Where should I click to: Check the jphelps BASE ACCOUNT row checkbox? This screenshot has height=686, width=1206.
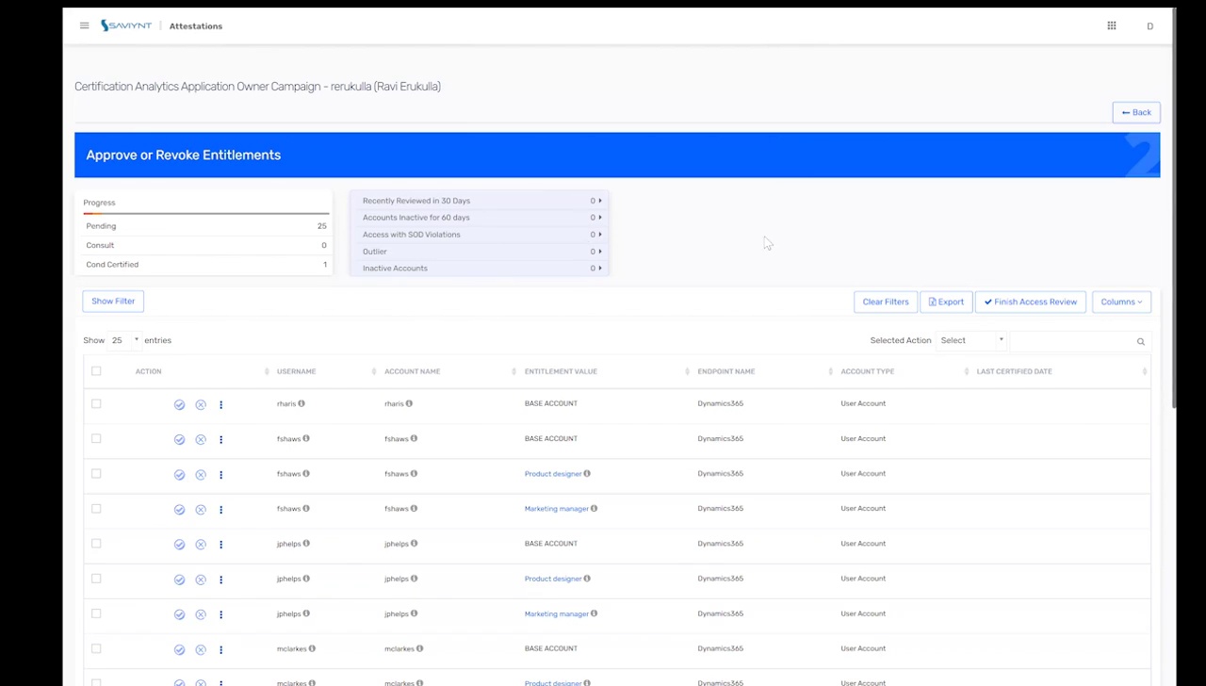tap(96, 543)
